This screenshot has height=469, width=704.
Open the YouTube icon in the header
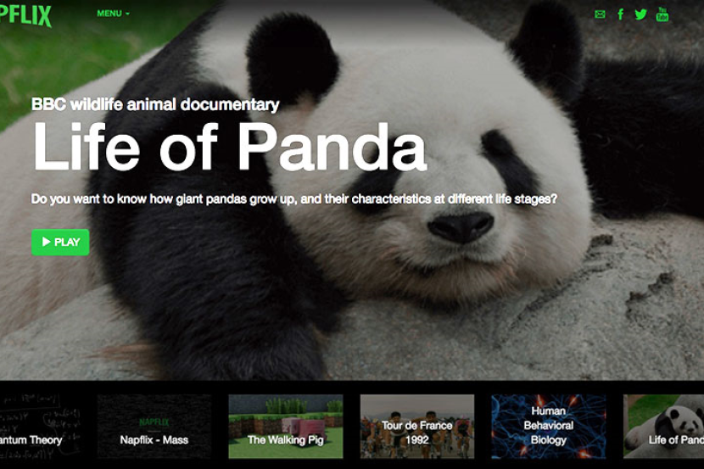pos(662,14)
